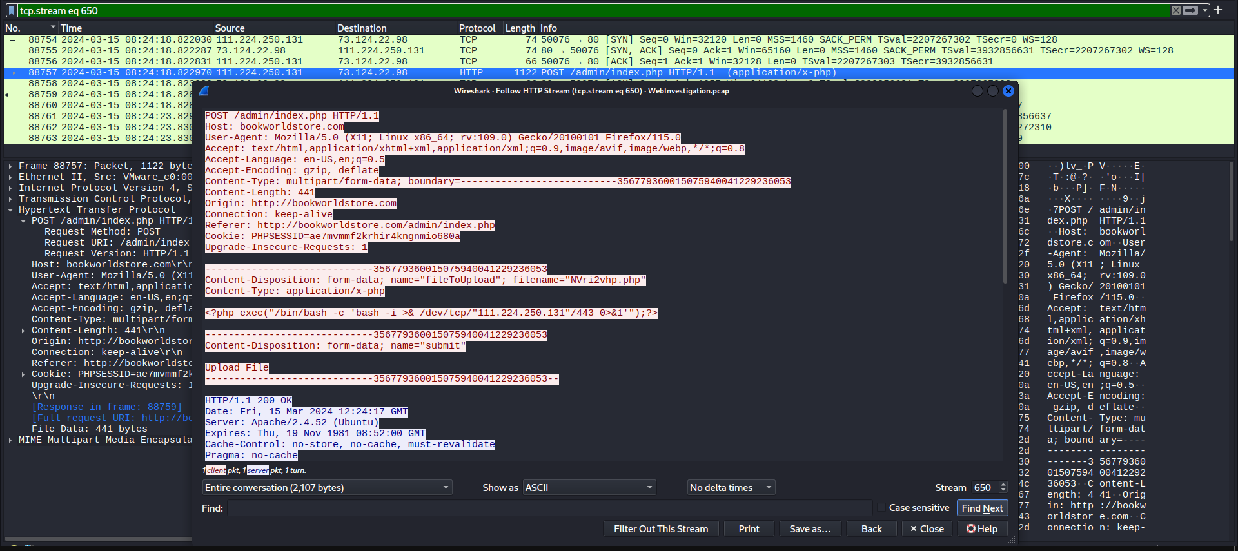Open the Full request URI link
The image size is (1238, 551).
tap(112, 418)
